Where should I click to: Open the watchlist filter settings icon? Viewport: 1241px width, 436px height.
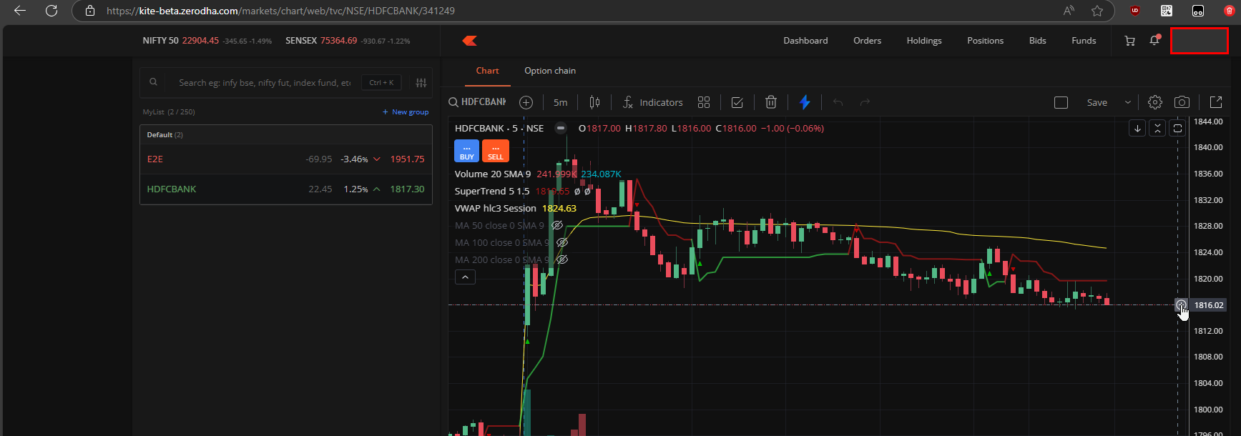point(421,83)
